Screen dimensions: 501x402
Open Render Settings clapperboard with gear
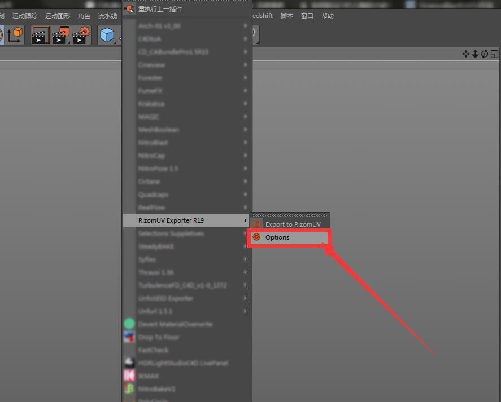tap(81, 35)
